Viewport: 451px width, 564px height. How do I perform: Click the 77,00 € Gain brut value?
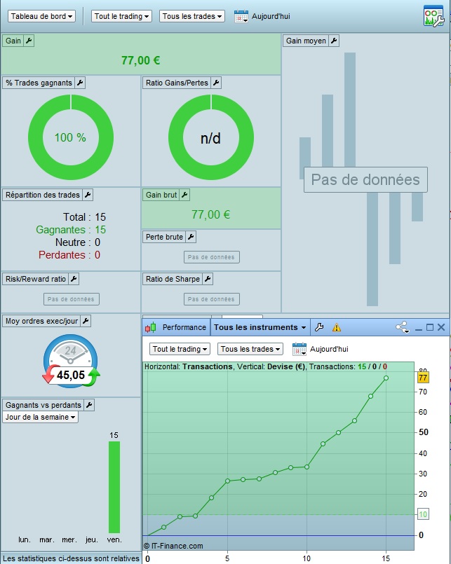point(210,214)
